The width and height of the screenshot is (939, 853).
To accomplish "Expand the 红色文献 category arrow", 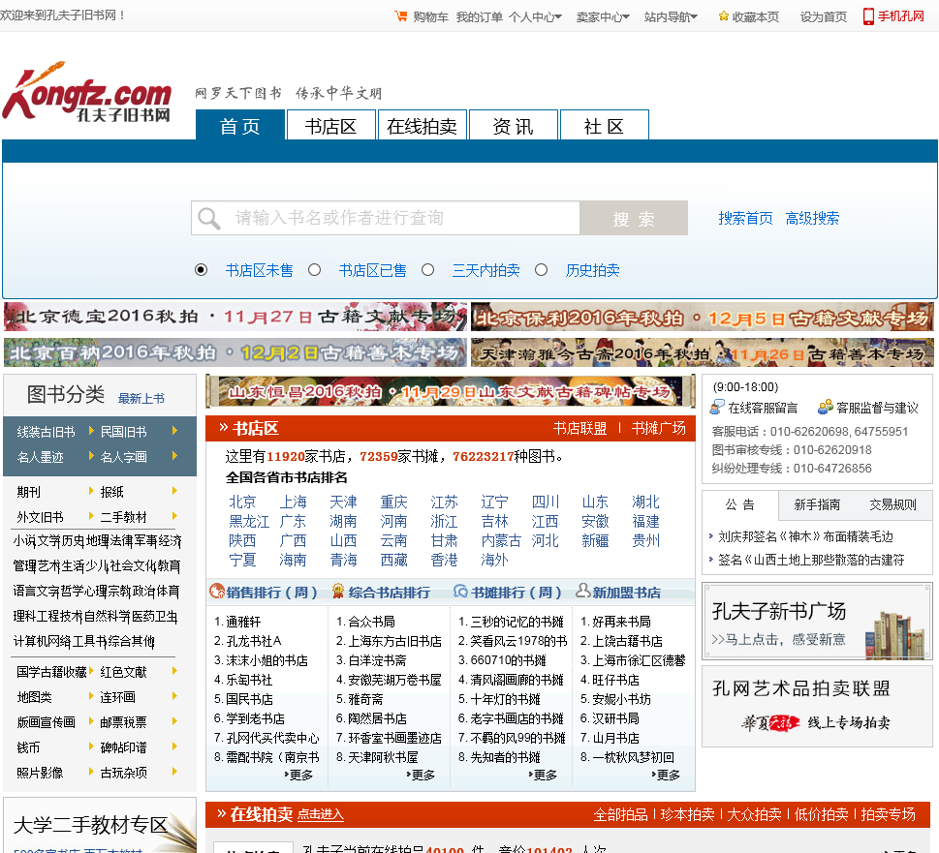I will tap(174, 671).
